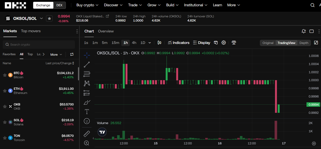This screenshot has height=149, width=321.
Task: Click the chart snapshot calendar icon
Action: click(x=216, y=43)
